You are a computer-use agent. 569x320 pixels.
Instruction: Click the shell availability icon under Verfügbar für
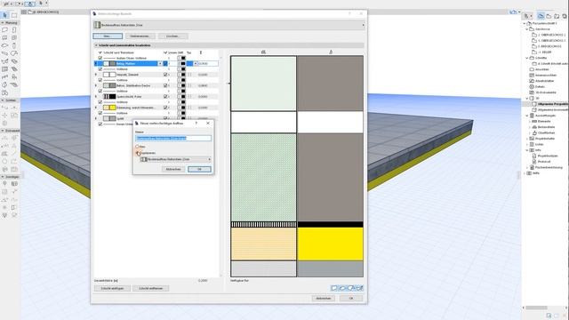359,288
